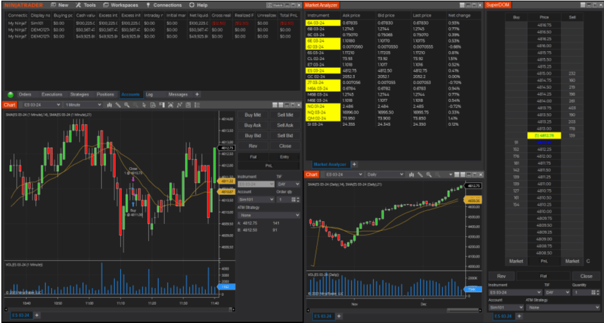The width and height of the screenshot is (604, 323).
Task: Toggle the green connection status indicator
Action: (10, 94)
